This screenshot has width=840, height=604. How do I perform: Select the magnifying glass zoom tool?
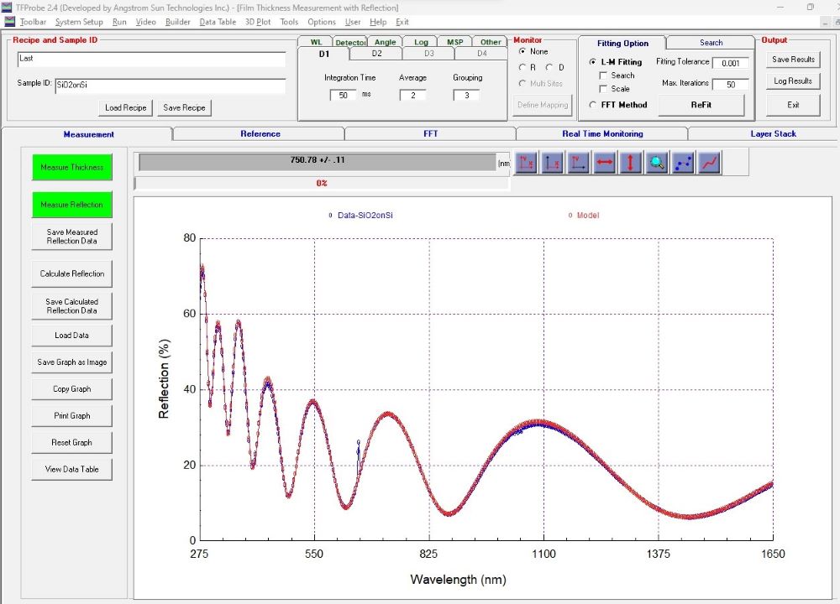pos(657,162)
